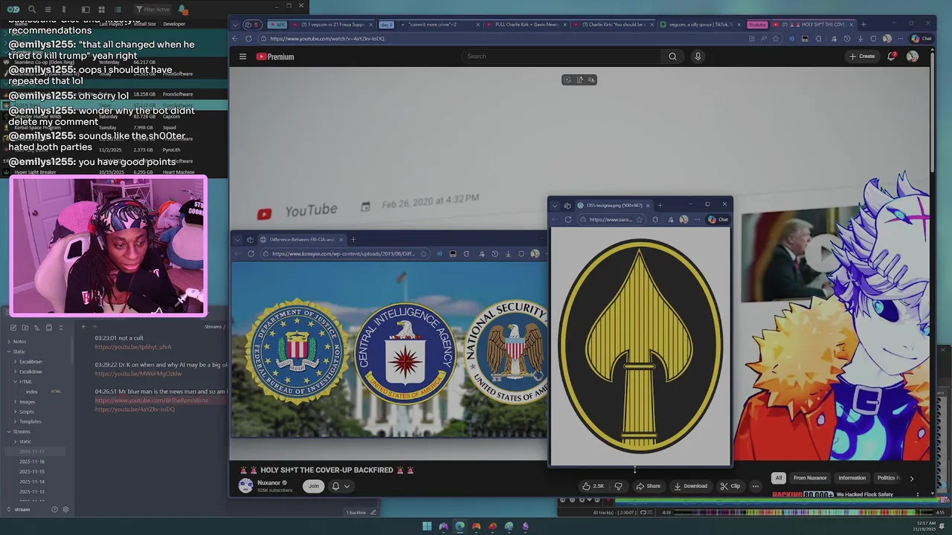Like the video showing 2.5K likes
This screenshot has height=535, width=952.
click(x=594, y=486)
